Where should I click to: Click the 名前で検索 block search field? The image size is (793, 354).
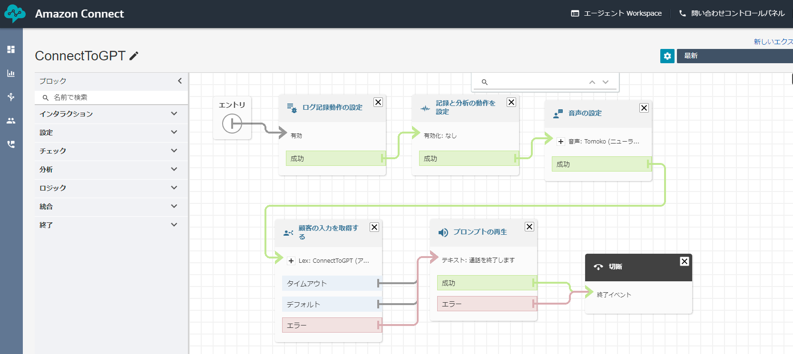(x=111, y=98)
